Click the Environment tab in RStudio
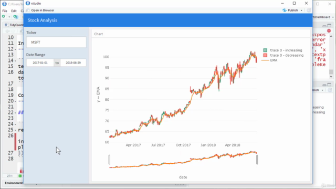 (x=14, y=183)
